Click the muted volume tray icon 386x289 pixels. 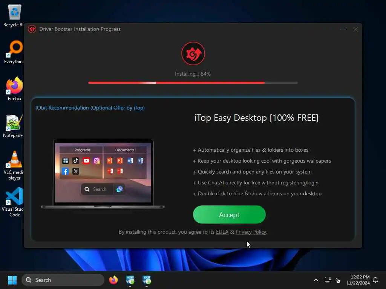click(x=337, y=280)
